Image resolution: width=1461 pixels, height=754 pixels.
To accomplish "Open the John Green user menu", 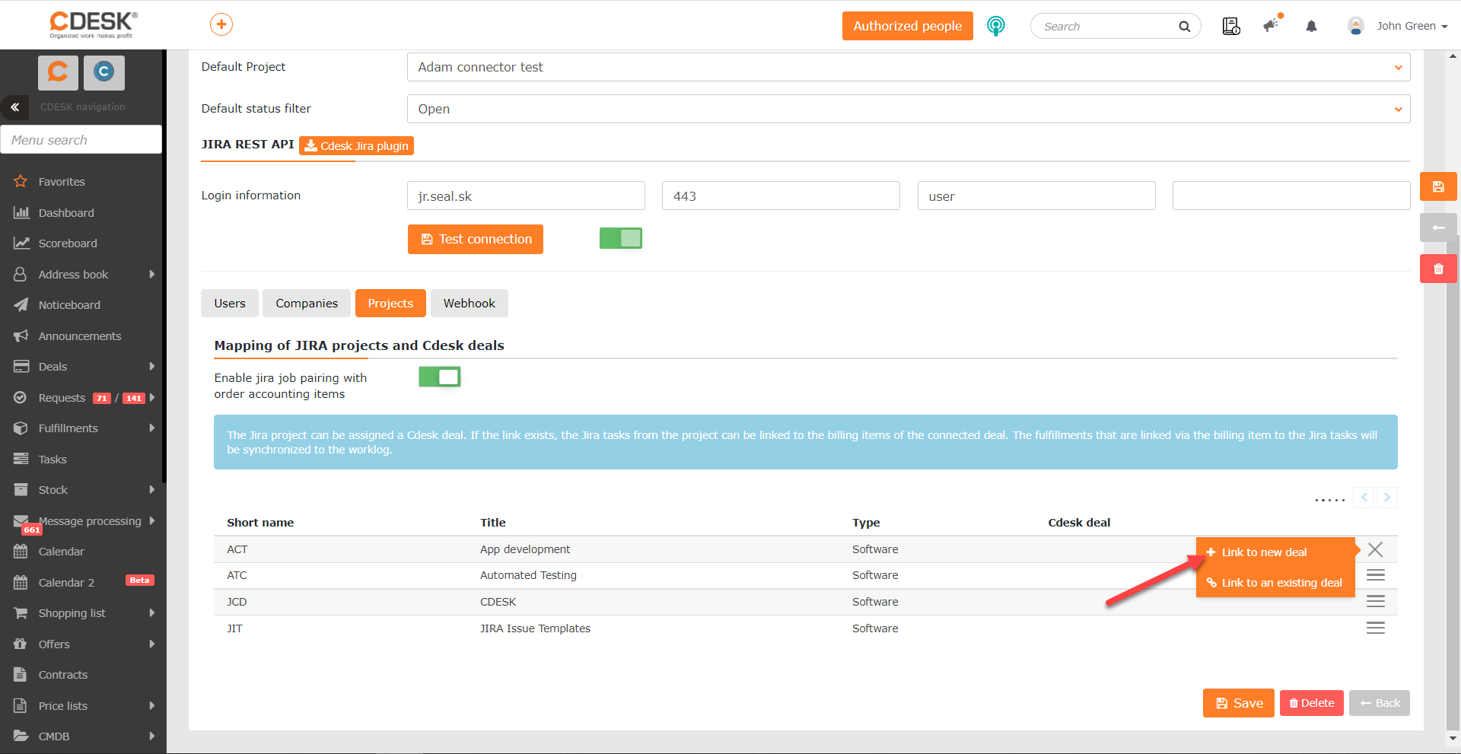I will point(1411,26).
